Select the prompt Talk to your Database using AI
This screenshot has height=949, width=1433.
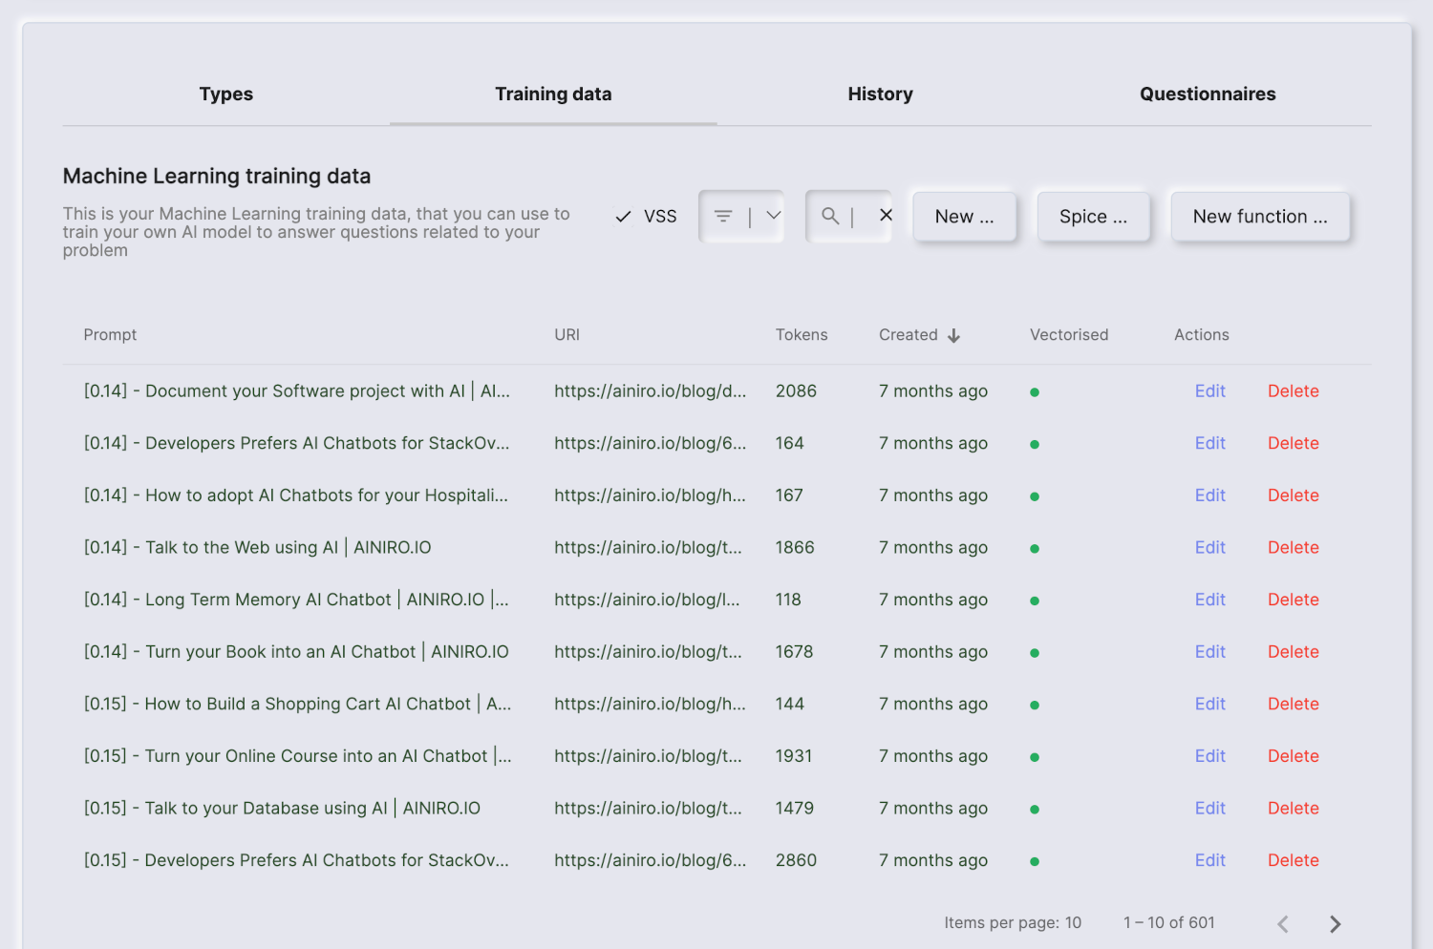point(282,809)
